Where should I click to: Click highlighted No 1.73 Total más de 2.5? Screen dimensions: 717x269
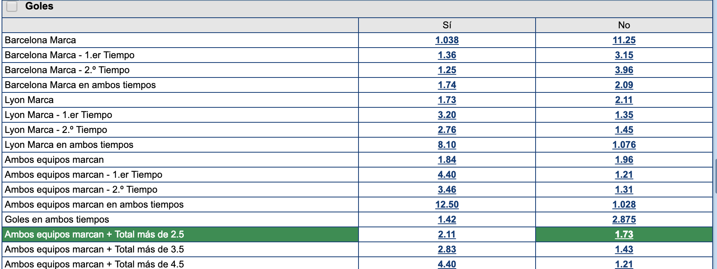click(624, 234)
